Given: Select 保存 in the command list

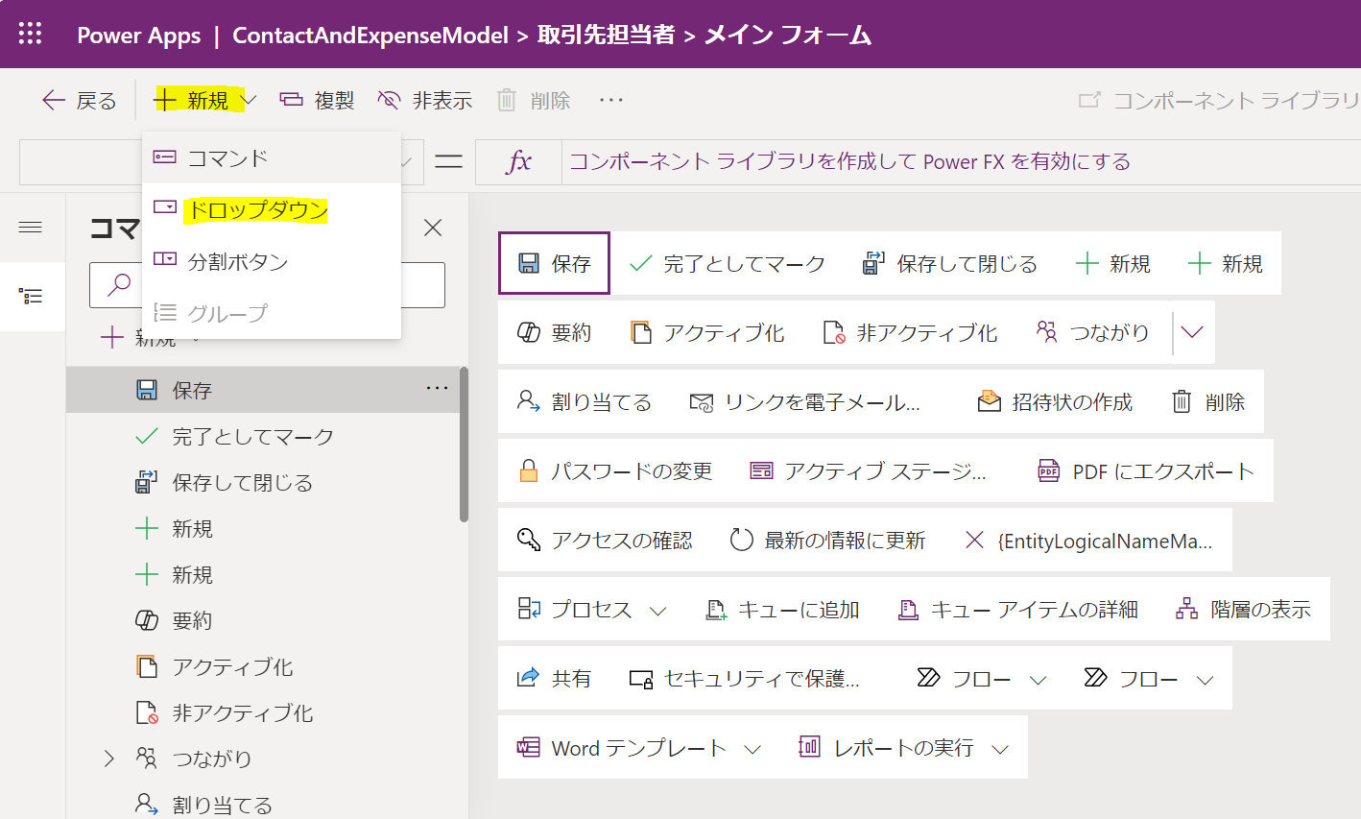Looking at the screenshot, I should tap(263, 390).
